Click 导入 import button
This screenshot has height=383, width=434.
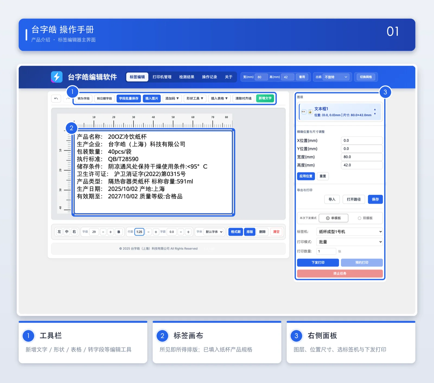[x=332, y=199]
